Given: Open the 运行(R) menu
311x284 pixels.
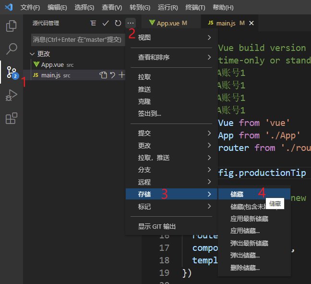Looking at the screenshot, I should tap(167, 7).
